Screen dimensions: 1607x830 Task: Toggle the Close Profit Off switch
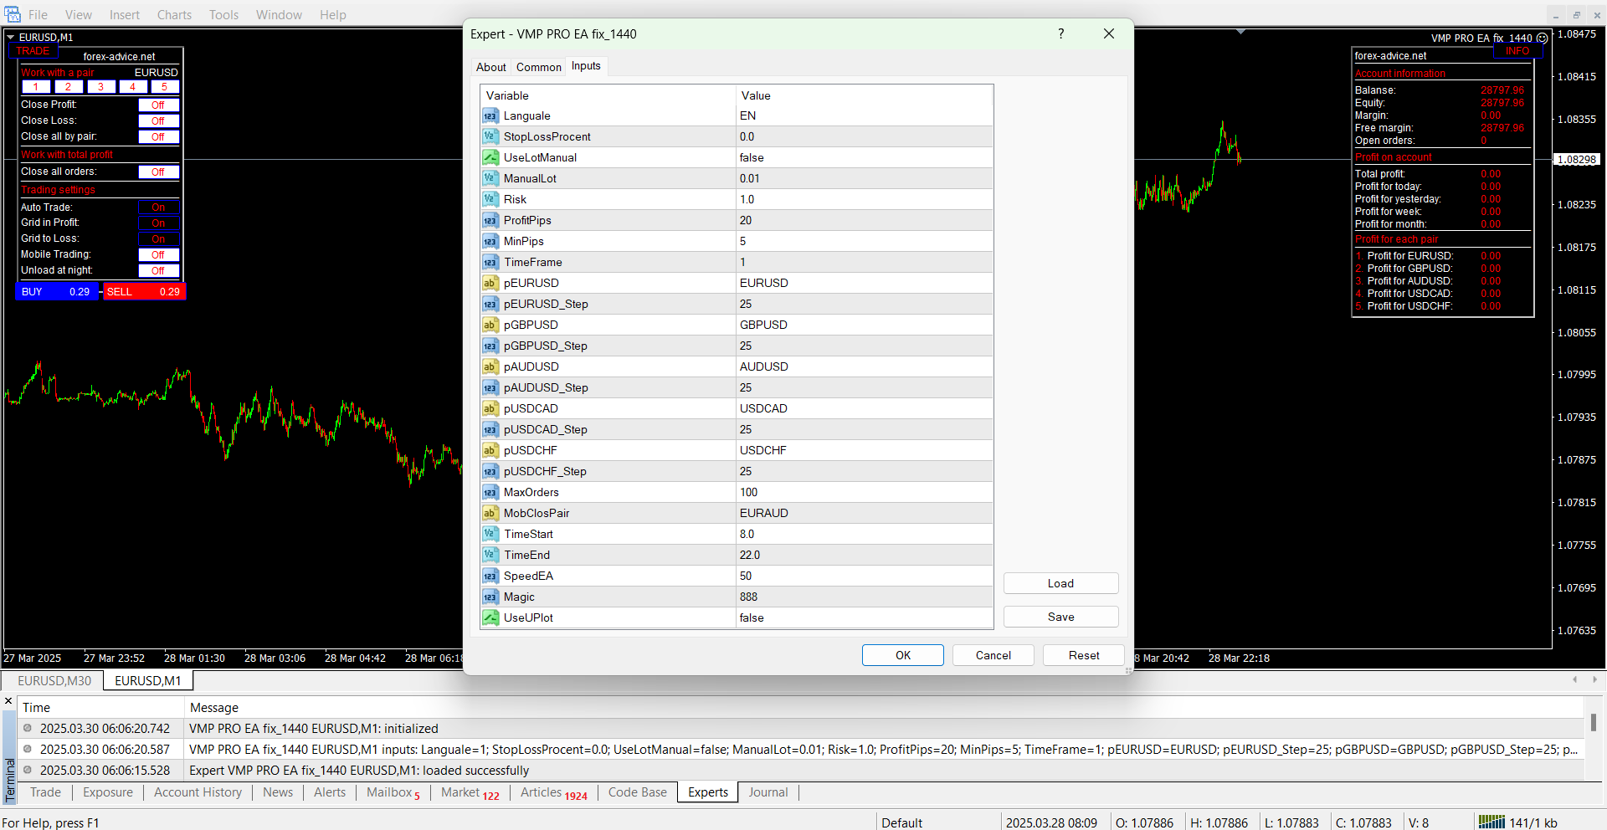[x=158, y=105]
